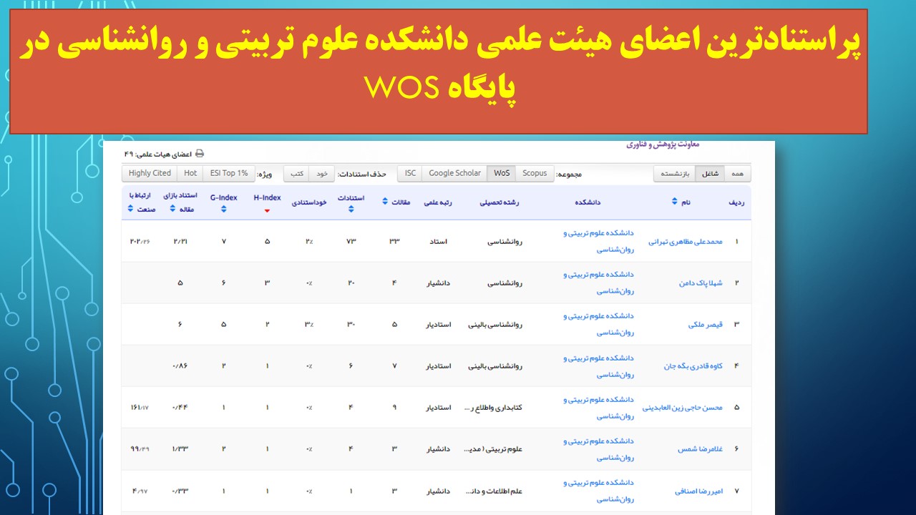Click اعضای هیات علمی count text
This screenshot has height=515, width=916.
tap(157, 154)
